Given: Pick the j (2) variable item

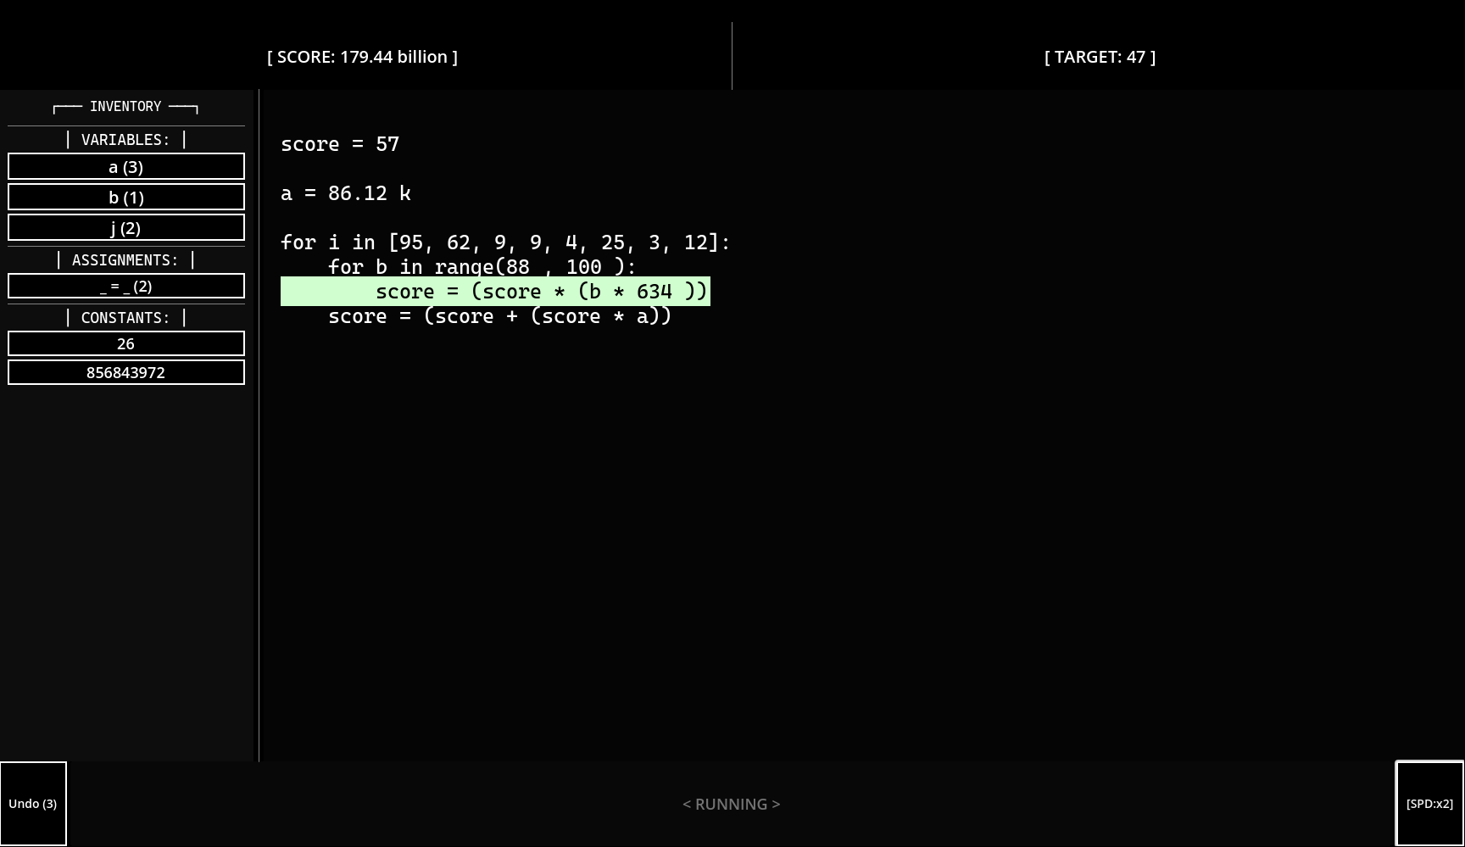Looking at the screenshot, I should tap(125, 227).
